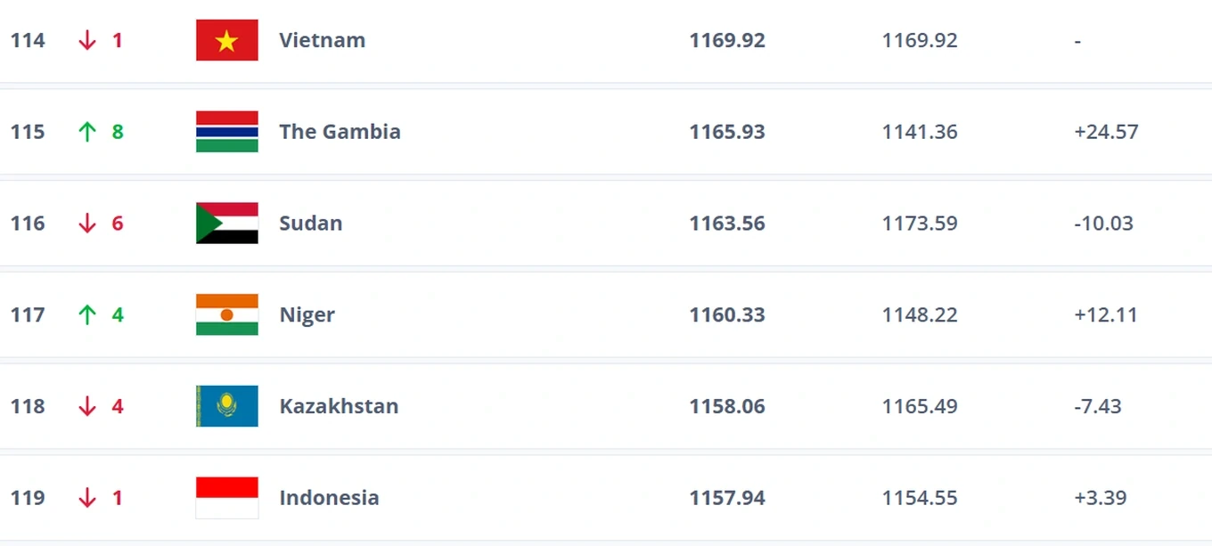Click rank number 119 for Indonesia
This screenshot has height=546, width=1212.
coord(28,497)
